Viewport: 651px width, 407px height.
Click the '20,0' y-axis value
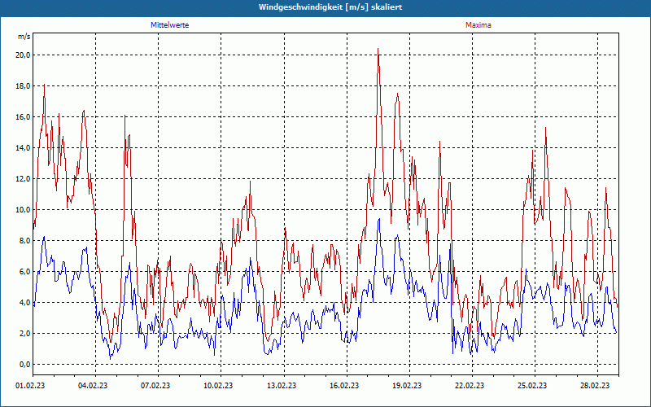point(23,55)
